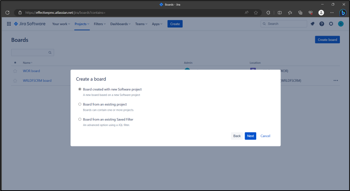Star the WRLDFSCRM board
The height and width of the screenshot is (191, 350).
point(15,81)
